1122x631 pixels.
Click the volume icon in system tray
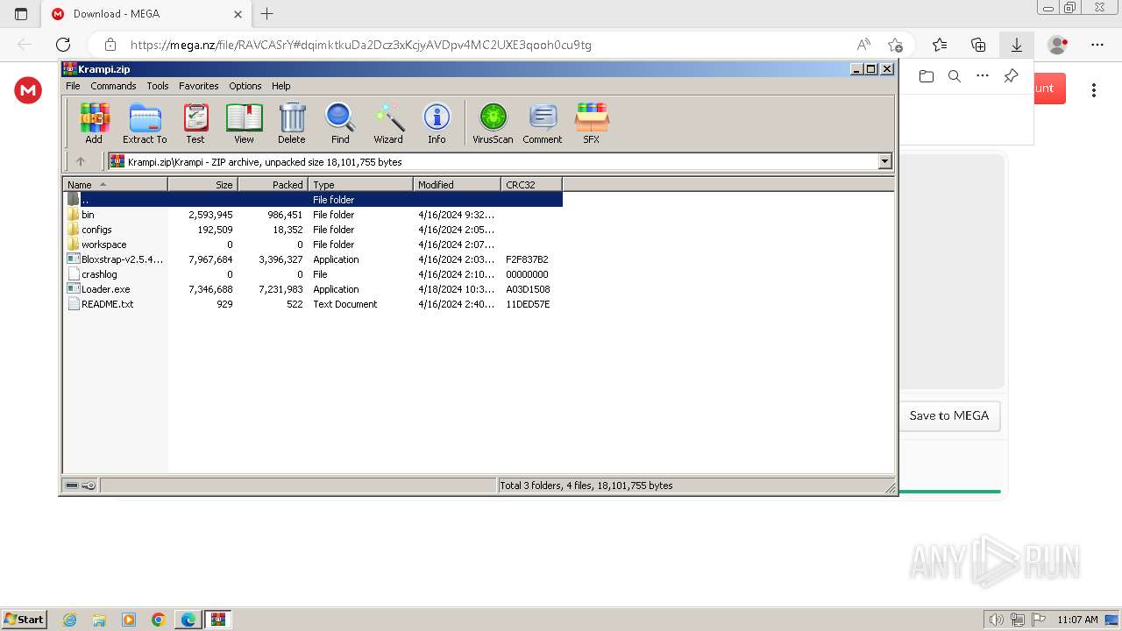[997, 620]
